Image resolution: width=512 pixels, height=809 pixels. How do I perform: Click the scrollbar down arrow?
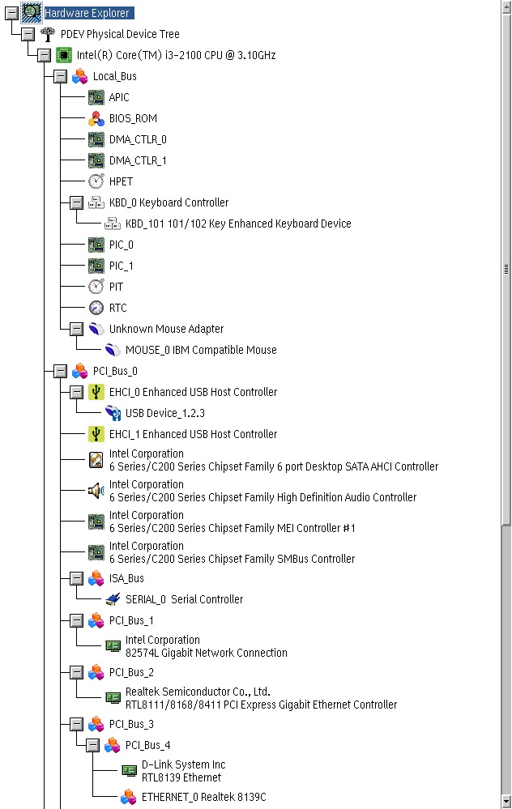(506, 802)
